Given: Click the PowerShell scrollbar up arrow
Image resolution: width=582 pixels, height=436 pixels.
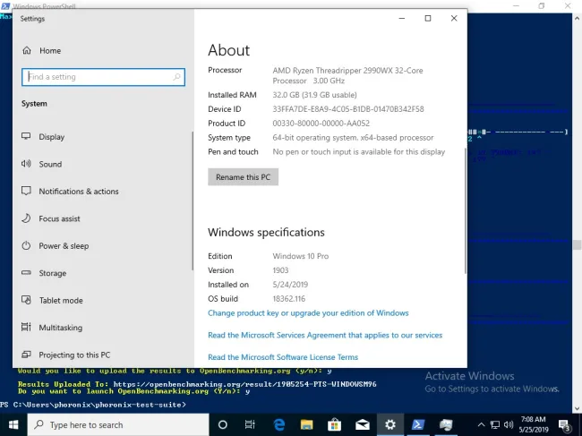Looking at the screenshot, I should (577, 18).
